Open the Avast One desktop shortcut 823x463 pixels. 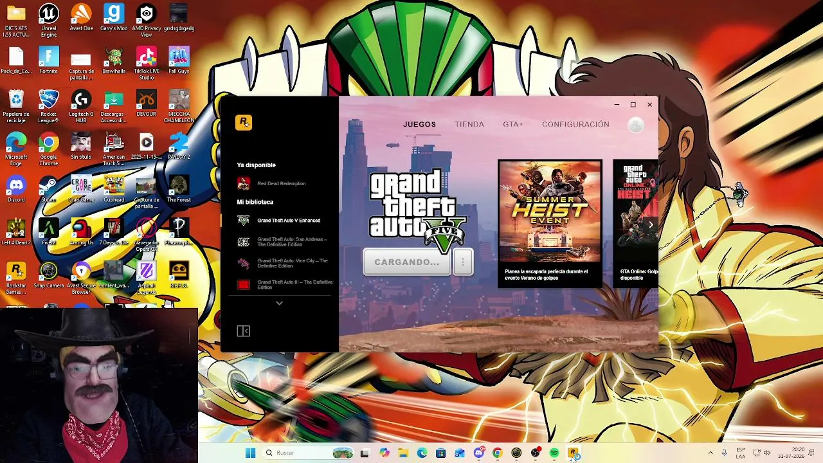tap(81, 18)
